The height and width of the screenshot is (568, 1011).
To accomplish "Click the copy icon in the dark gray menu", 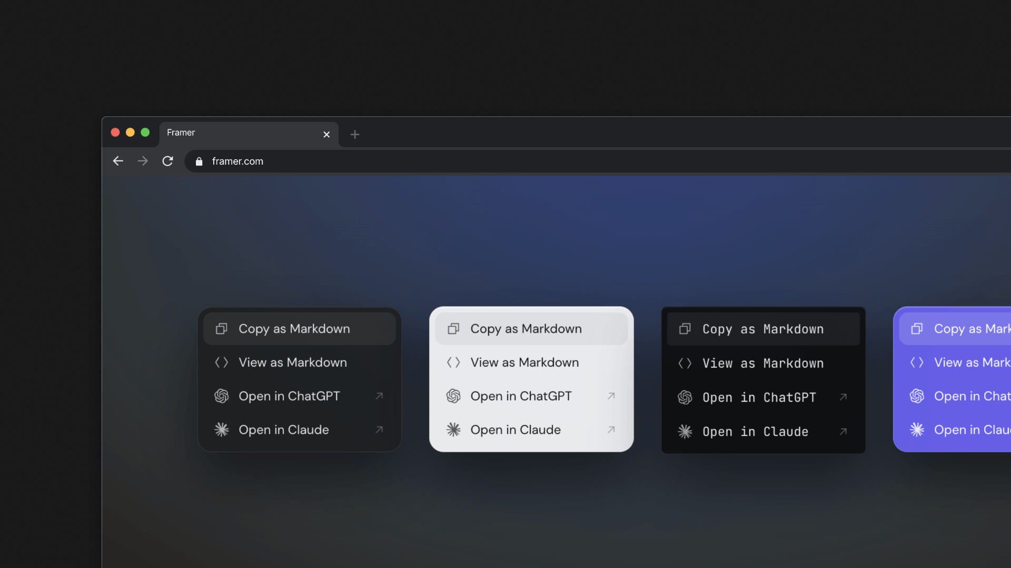I will tap(222, 329).
